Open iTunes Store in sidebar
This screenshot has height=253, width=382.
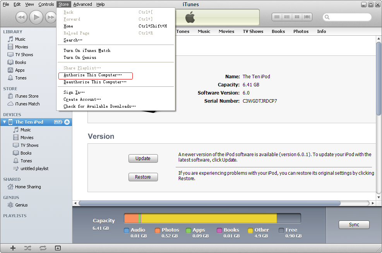point(27,96)
